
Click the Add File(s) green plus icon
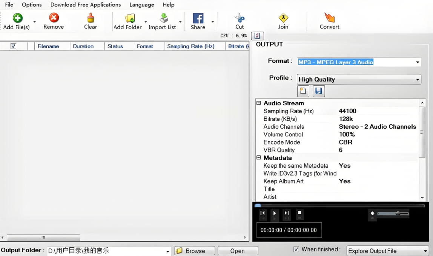coord(17,18)
